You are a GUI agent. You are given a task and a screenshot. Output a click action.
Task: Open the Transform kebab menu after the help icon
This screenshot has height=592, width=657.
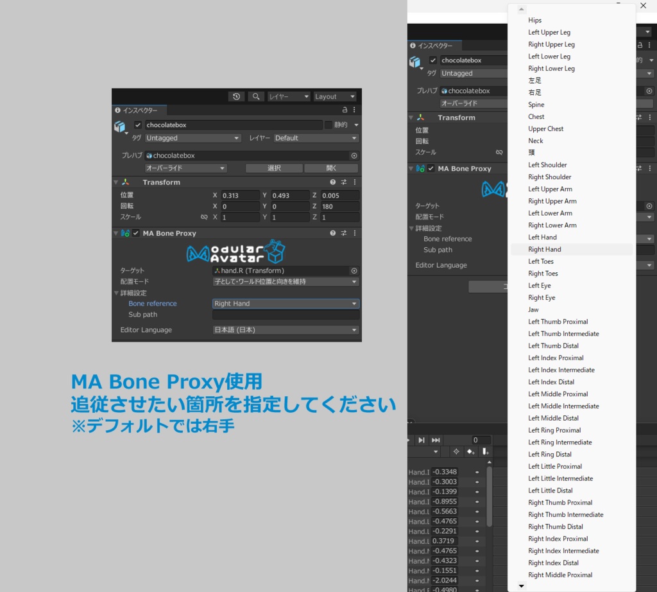[354, 182]
